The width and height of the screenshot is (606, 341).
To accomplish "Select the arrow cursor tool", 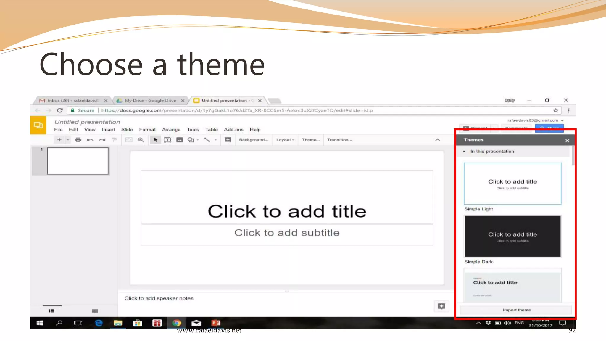I will 155,140.
